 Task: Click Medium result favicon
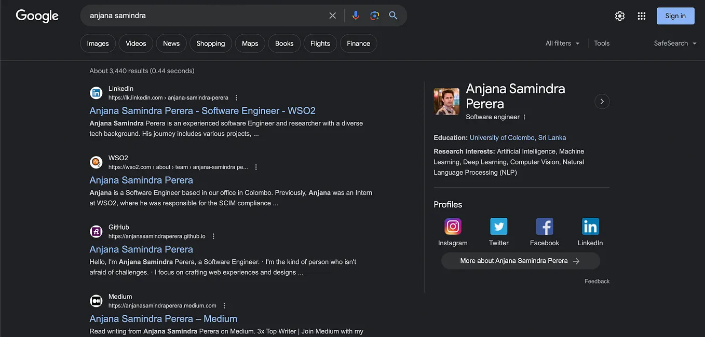[x=96, y=301]
